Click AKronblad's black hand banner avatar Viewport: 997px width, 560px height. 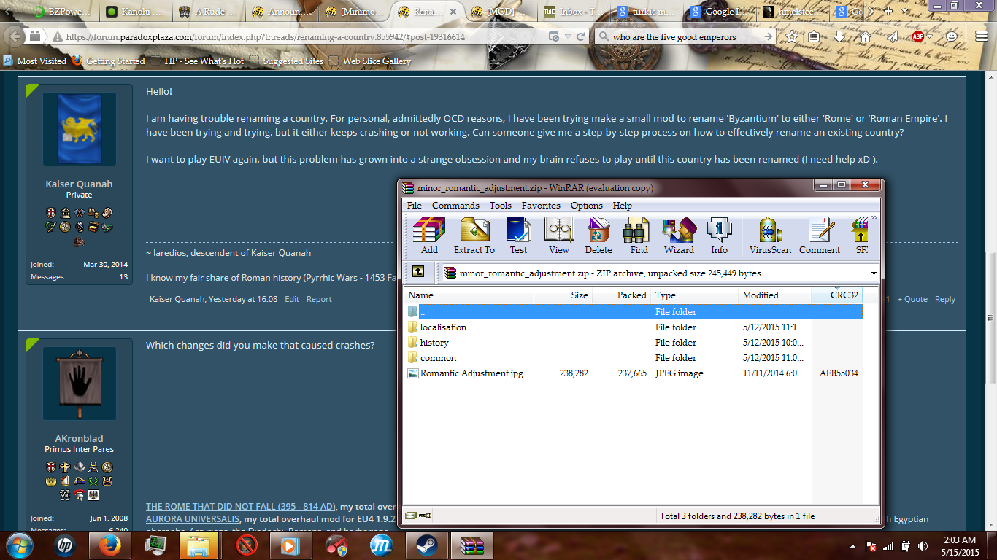(79, 384)
